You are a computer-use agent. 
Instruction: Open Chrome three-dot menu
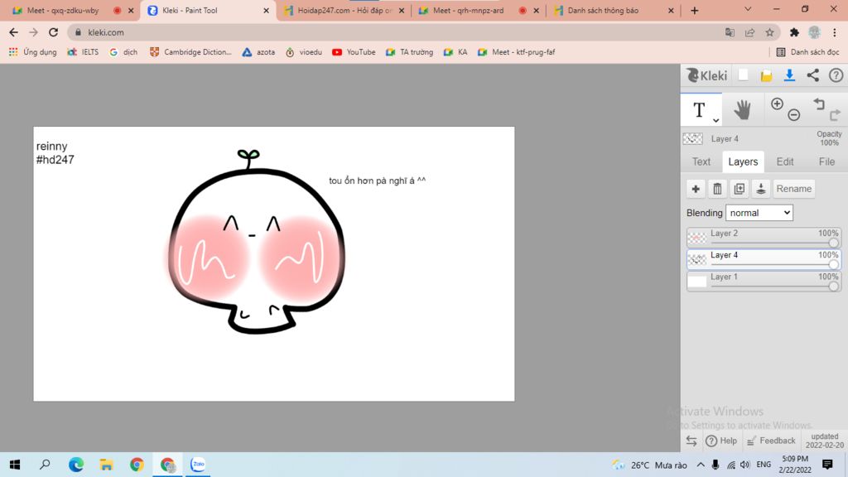tap(835, 32)
